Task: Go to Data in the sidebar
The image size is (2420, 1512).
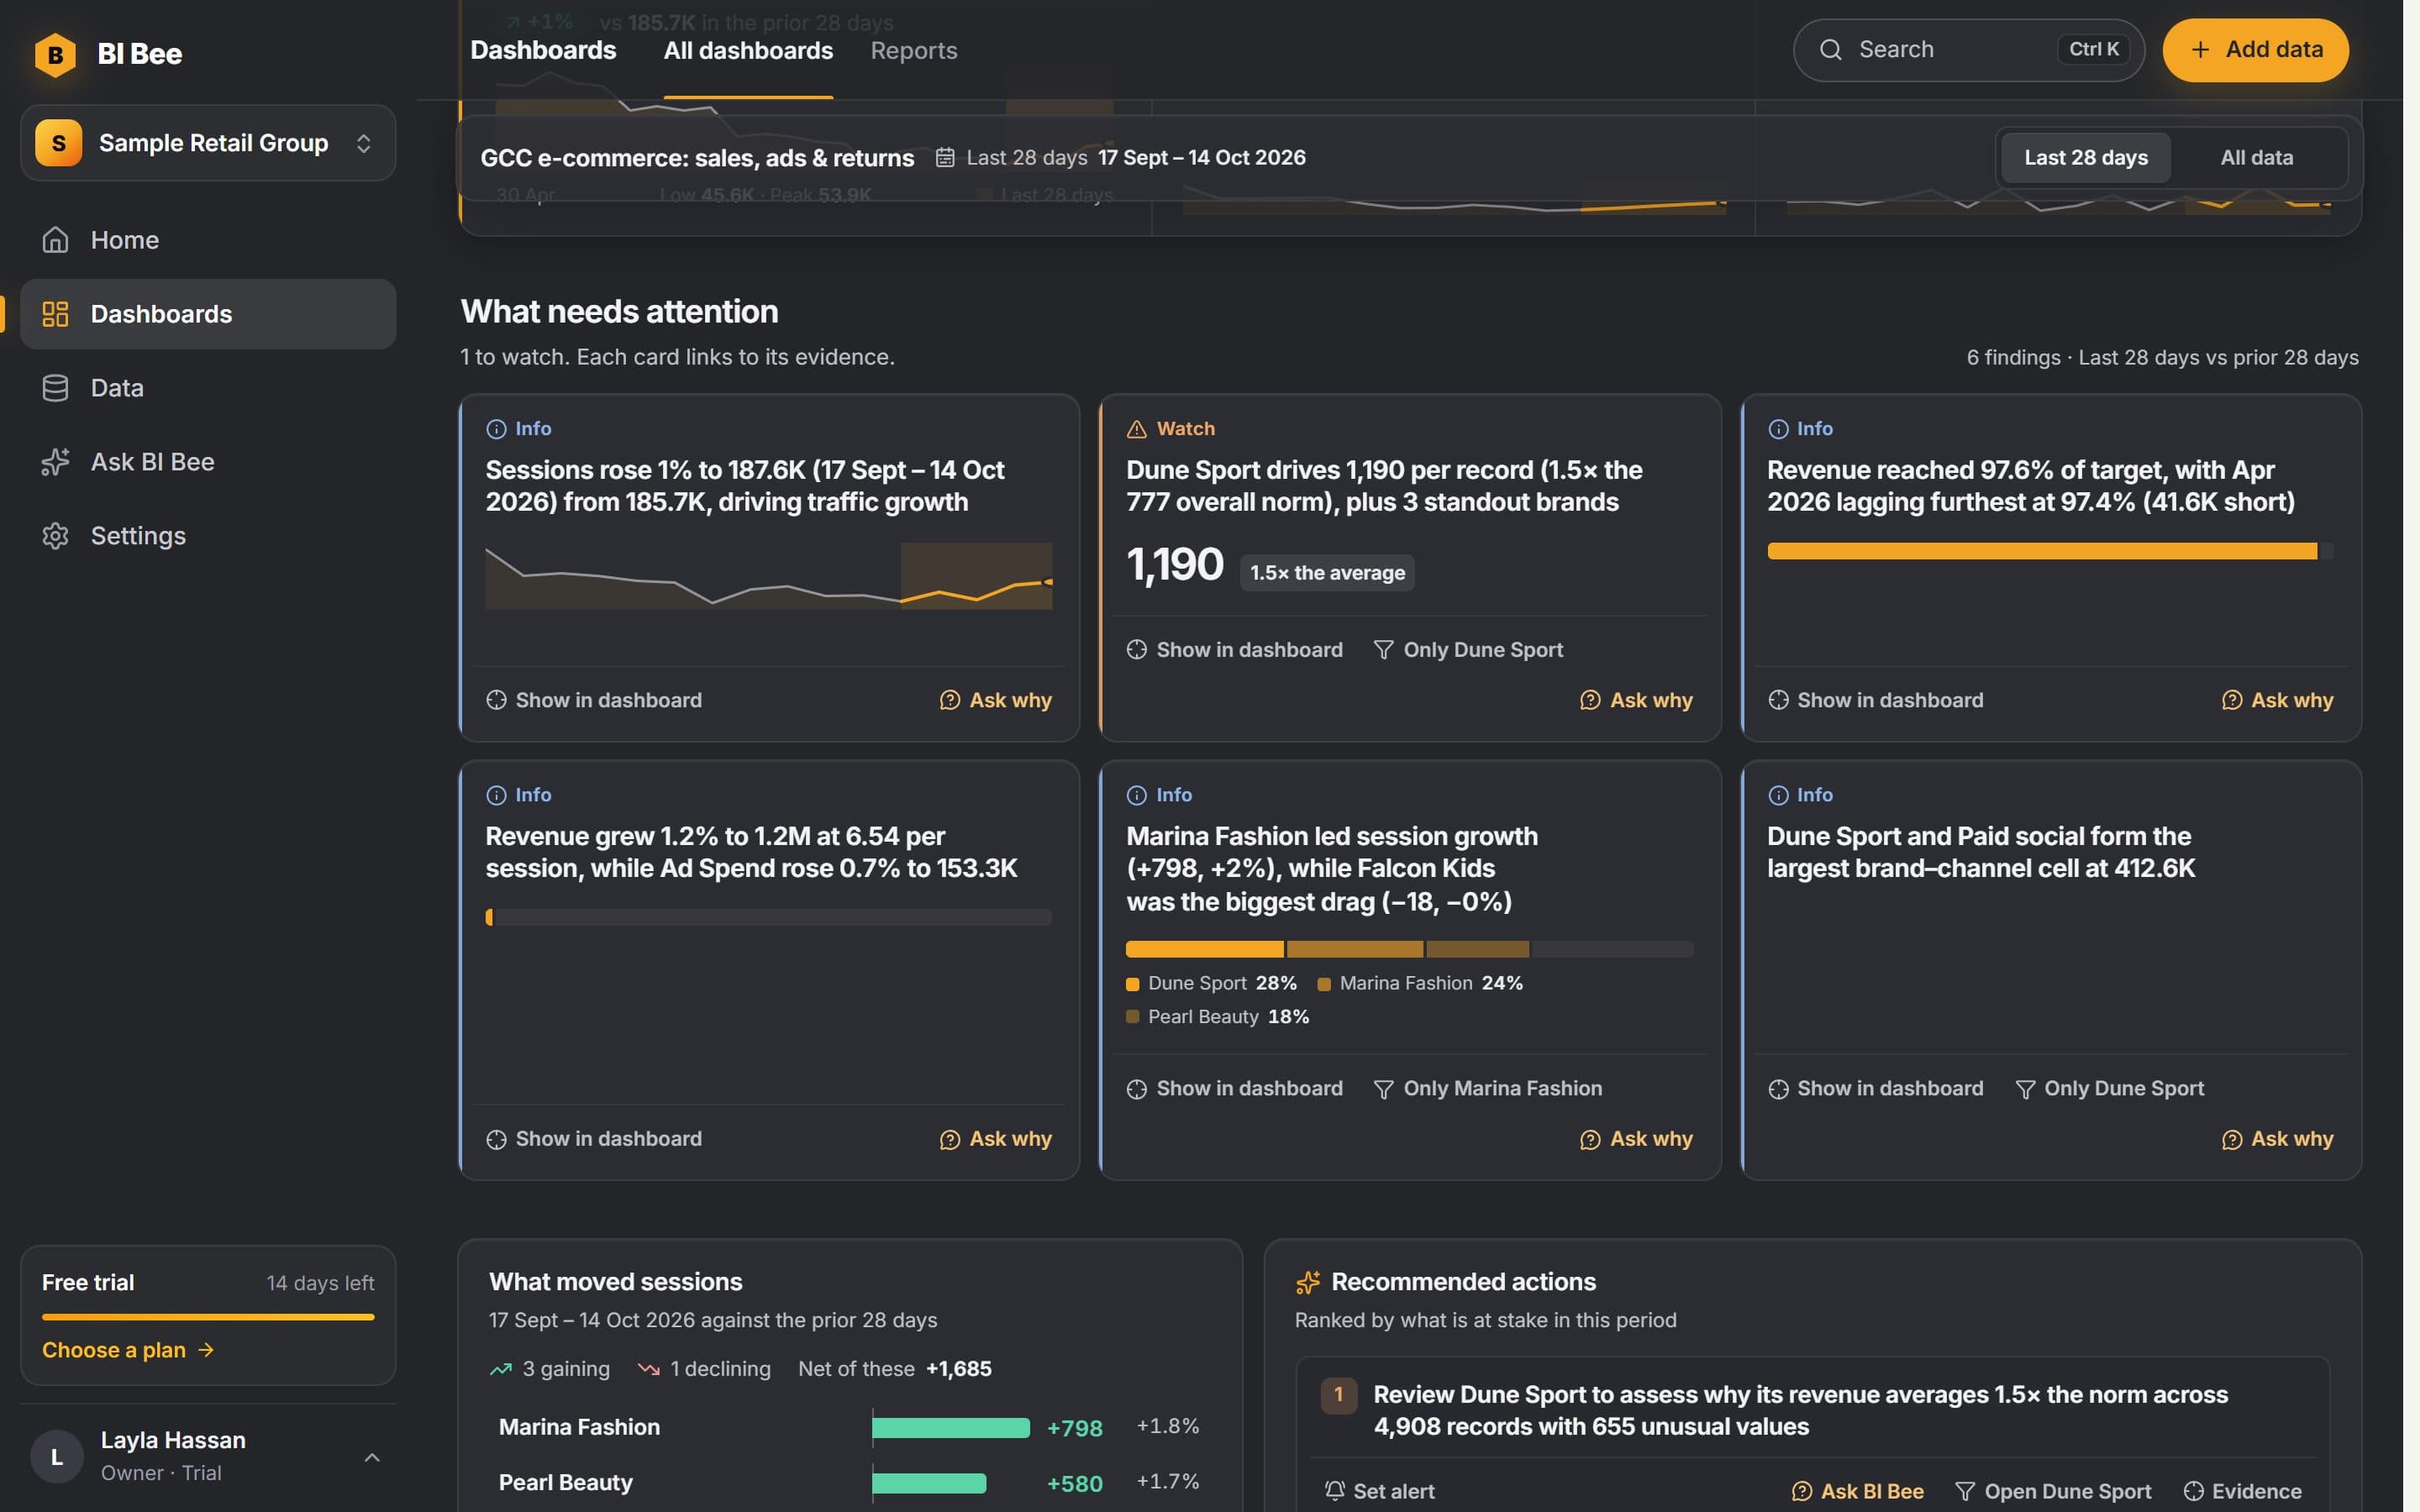Action: (208, 388)
